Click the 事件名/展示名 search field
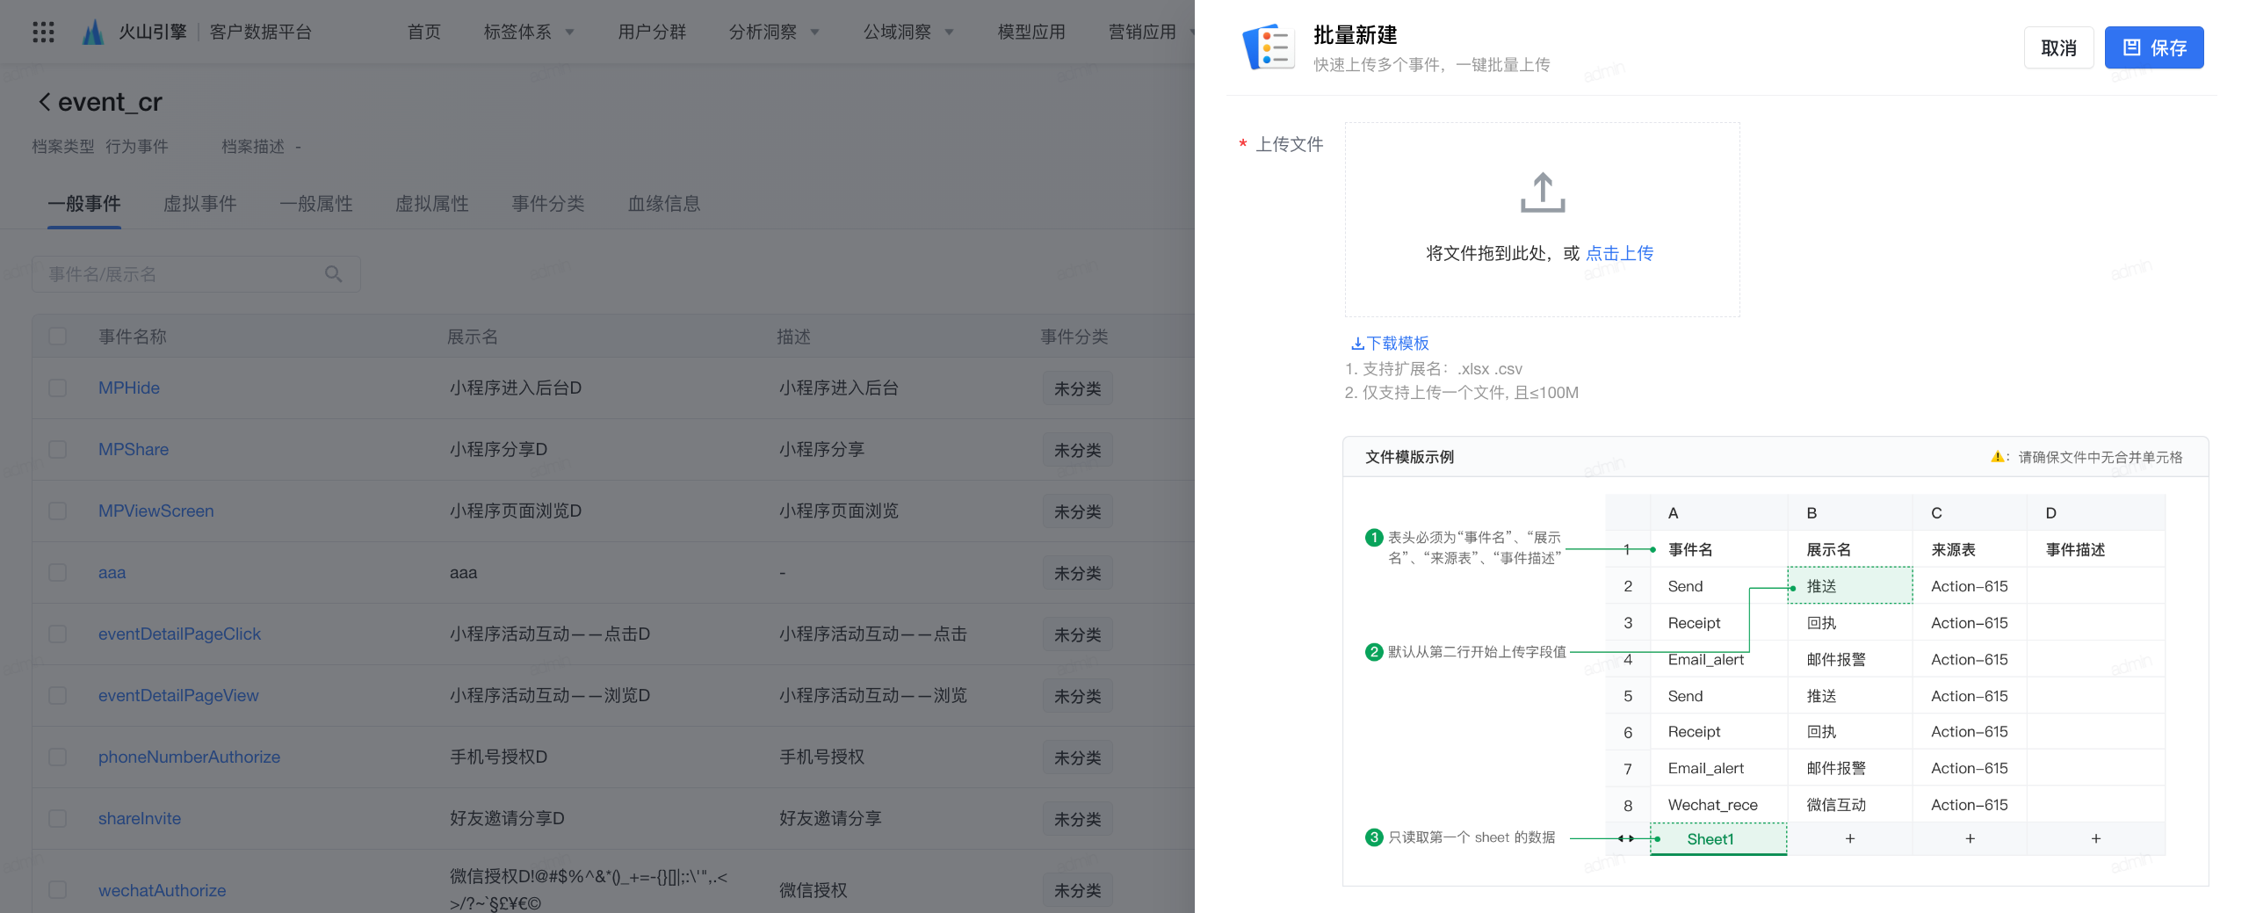 (x=196, y=274)
